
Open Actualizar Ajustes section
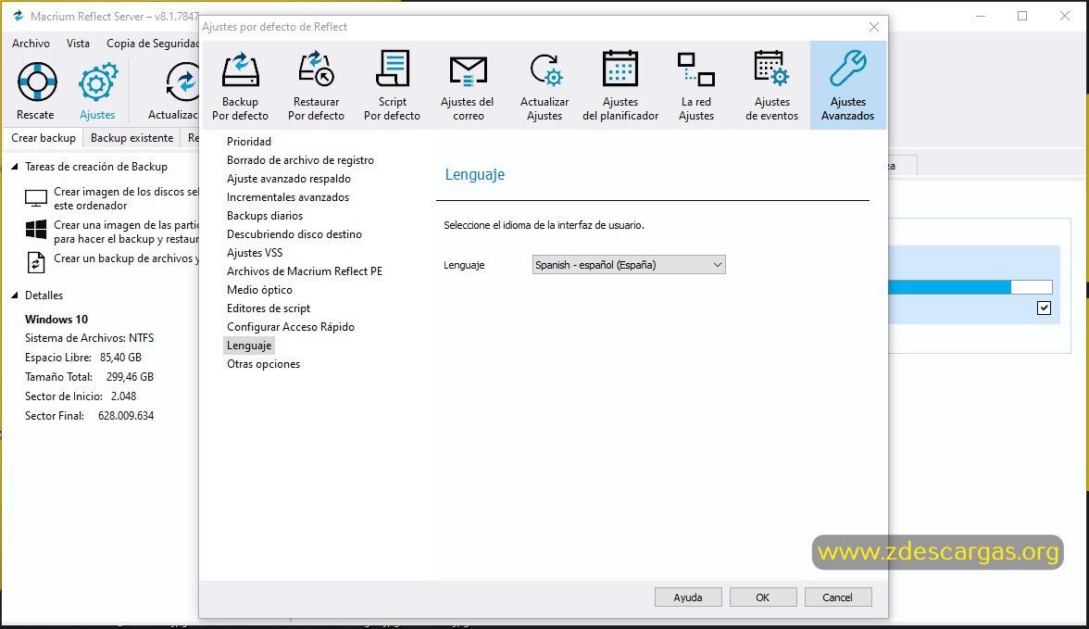(x=544, y=85)
